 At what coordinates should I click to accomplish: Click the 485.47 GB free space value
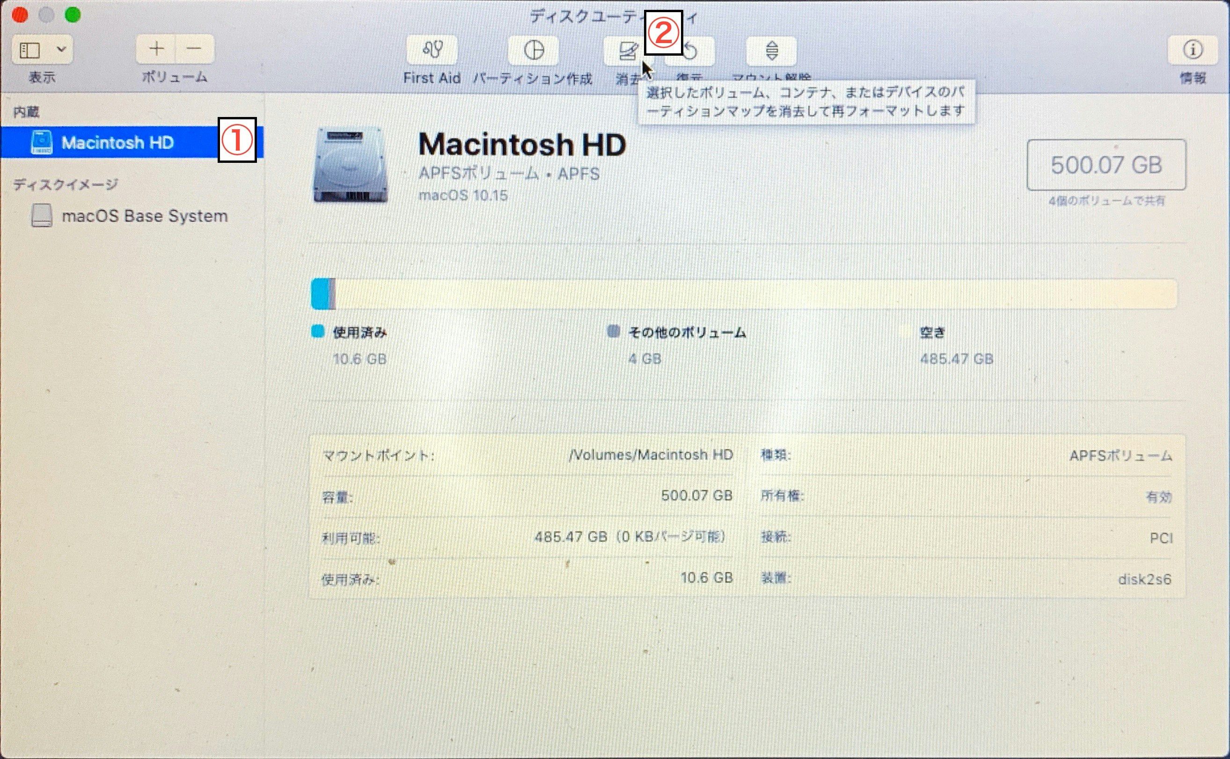click(957, 359)
